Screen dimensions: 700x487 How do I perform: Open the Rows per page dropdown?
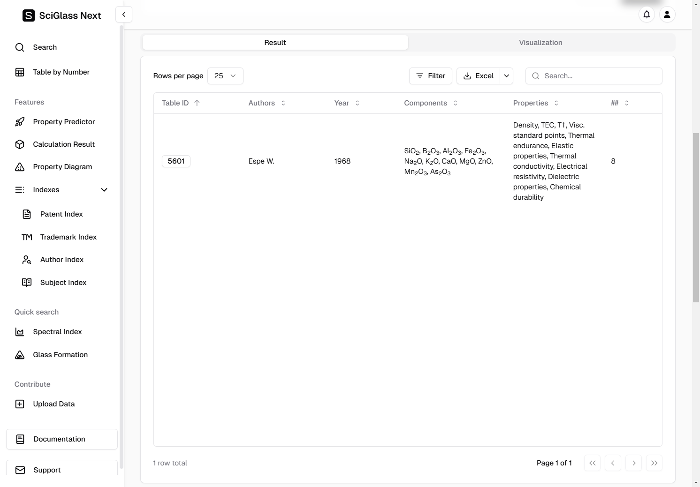(225, 76)
